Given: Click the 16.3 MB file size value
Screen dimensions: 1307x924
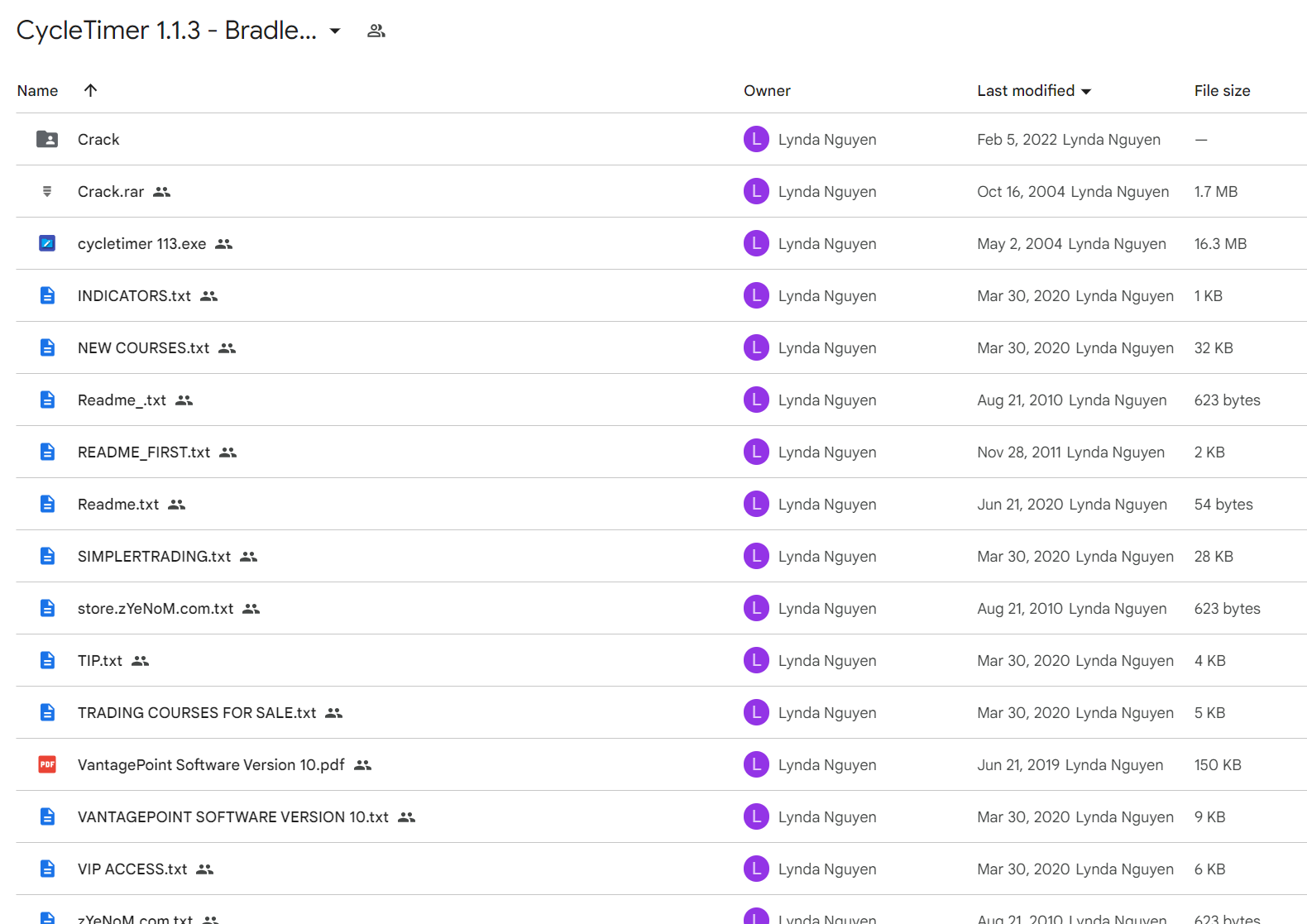Looking at the screenshot, I should (1220, 244).
